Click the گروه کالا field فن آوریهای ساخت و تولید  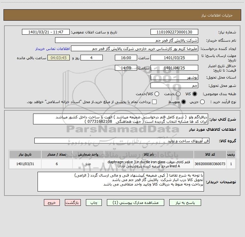click(x=122, y=141)
